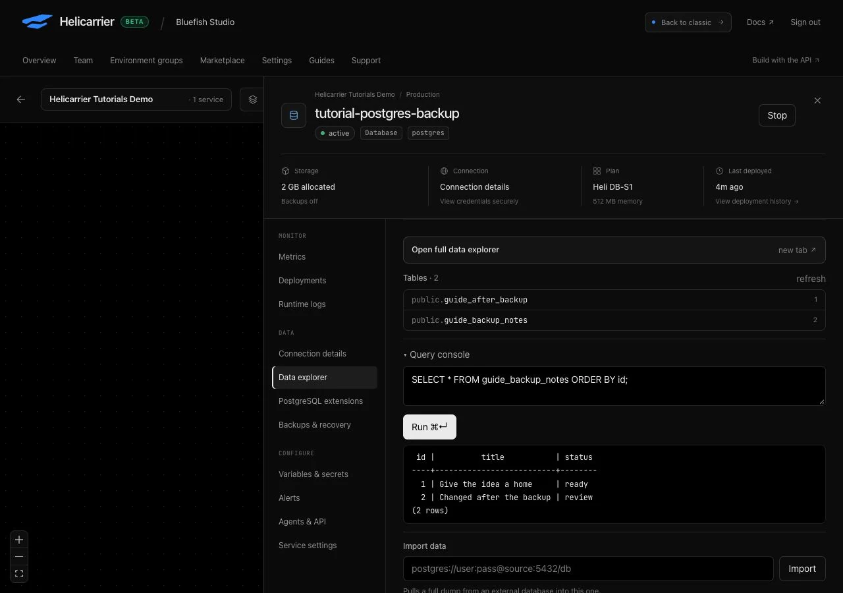
Task: Zoom in on the canvas
Action: (x=19, y=540)
